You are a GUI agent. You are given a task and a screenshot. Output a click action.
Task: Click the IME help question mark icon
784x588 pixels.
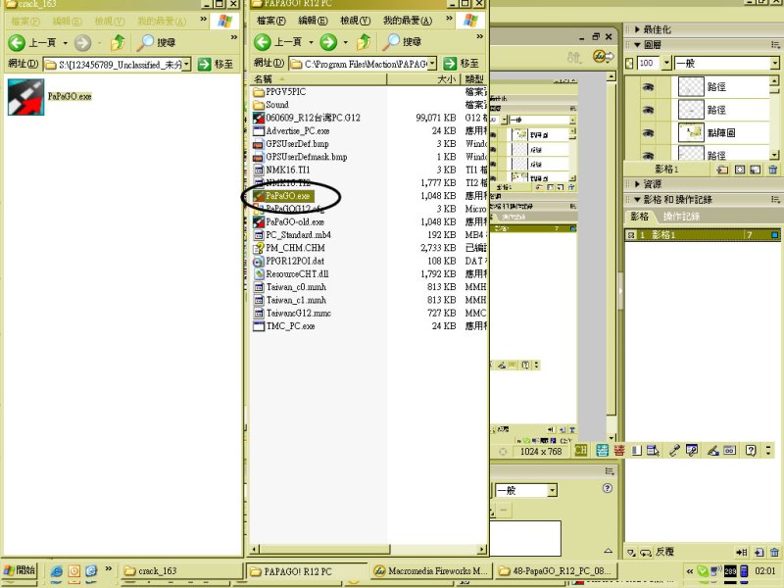tap(751, 451)
